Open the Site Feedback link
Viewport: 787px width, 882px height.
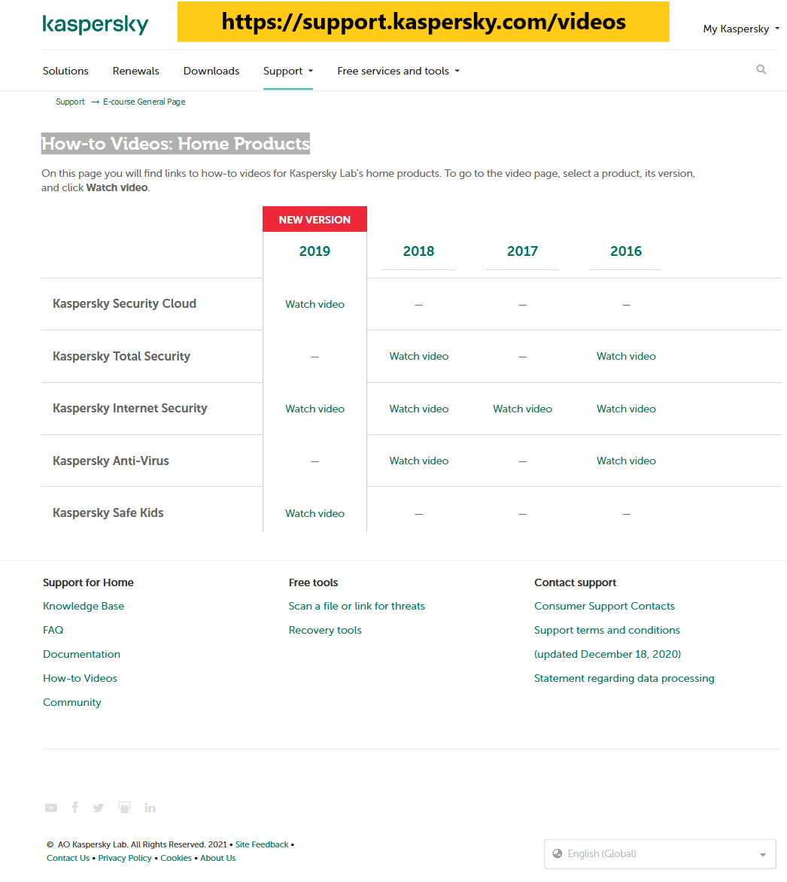click(x=262, y=844)
